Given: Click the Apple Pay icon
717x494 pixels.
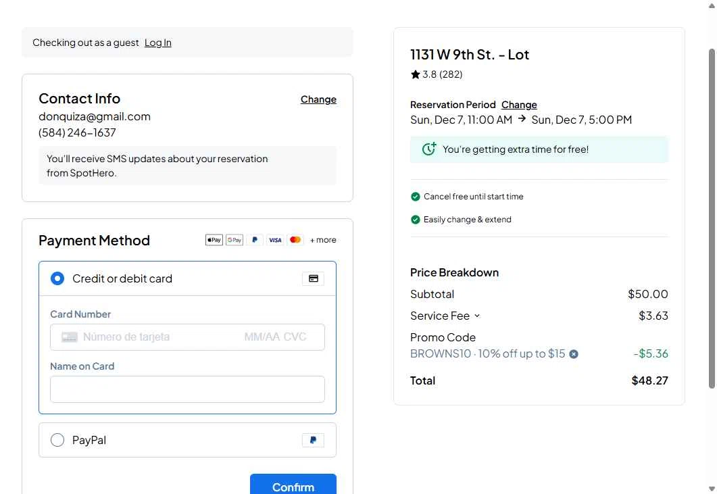Looking at the screenshot, I should tap(214, 240).
